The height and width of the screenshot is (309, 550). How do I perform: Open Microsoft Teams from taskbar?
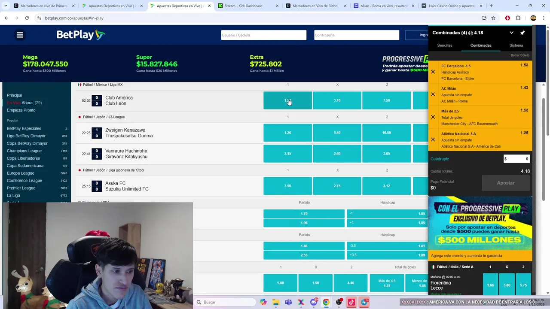(x=288, y=302)
